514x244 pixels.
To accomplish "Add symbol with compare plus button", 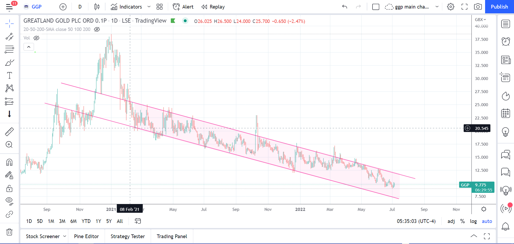I will [63, 7].
